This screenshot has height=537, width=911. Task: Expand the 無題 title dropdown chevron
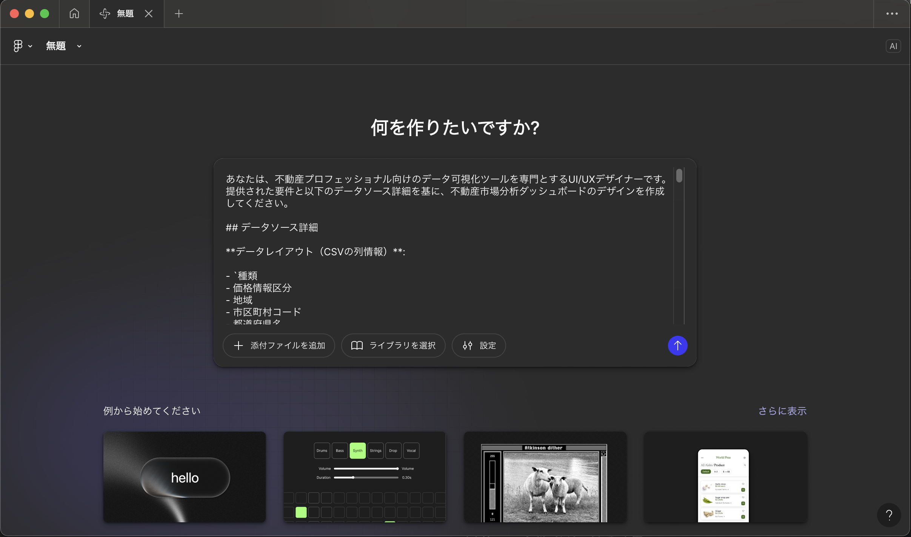(79, 46)
